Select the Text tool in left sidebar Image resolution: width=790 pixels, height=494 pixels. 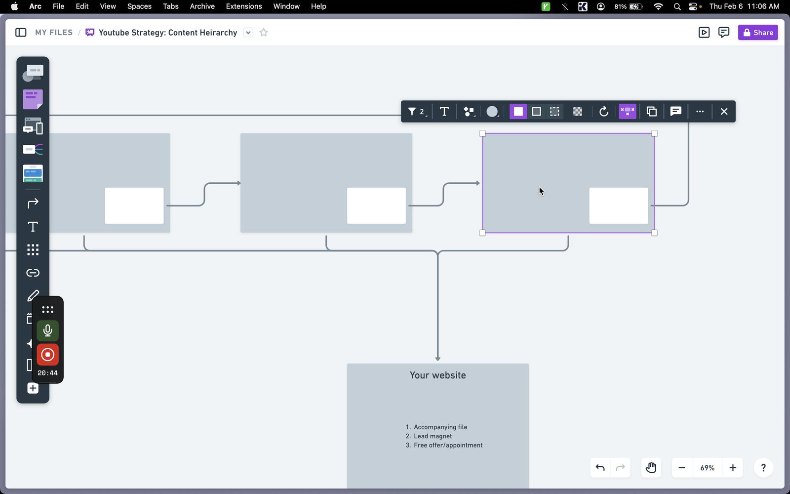click(x=33, y=227)
